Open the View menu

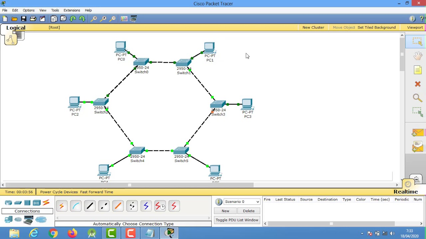pos(43,10)
